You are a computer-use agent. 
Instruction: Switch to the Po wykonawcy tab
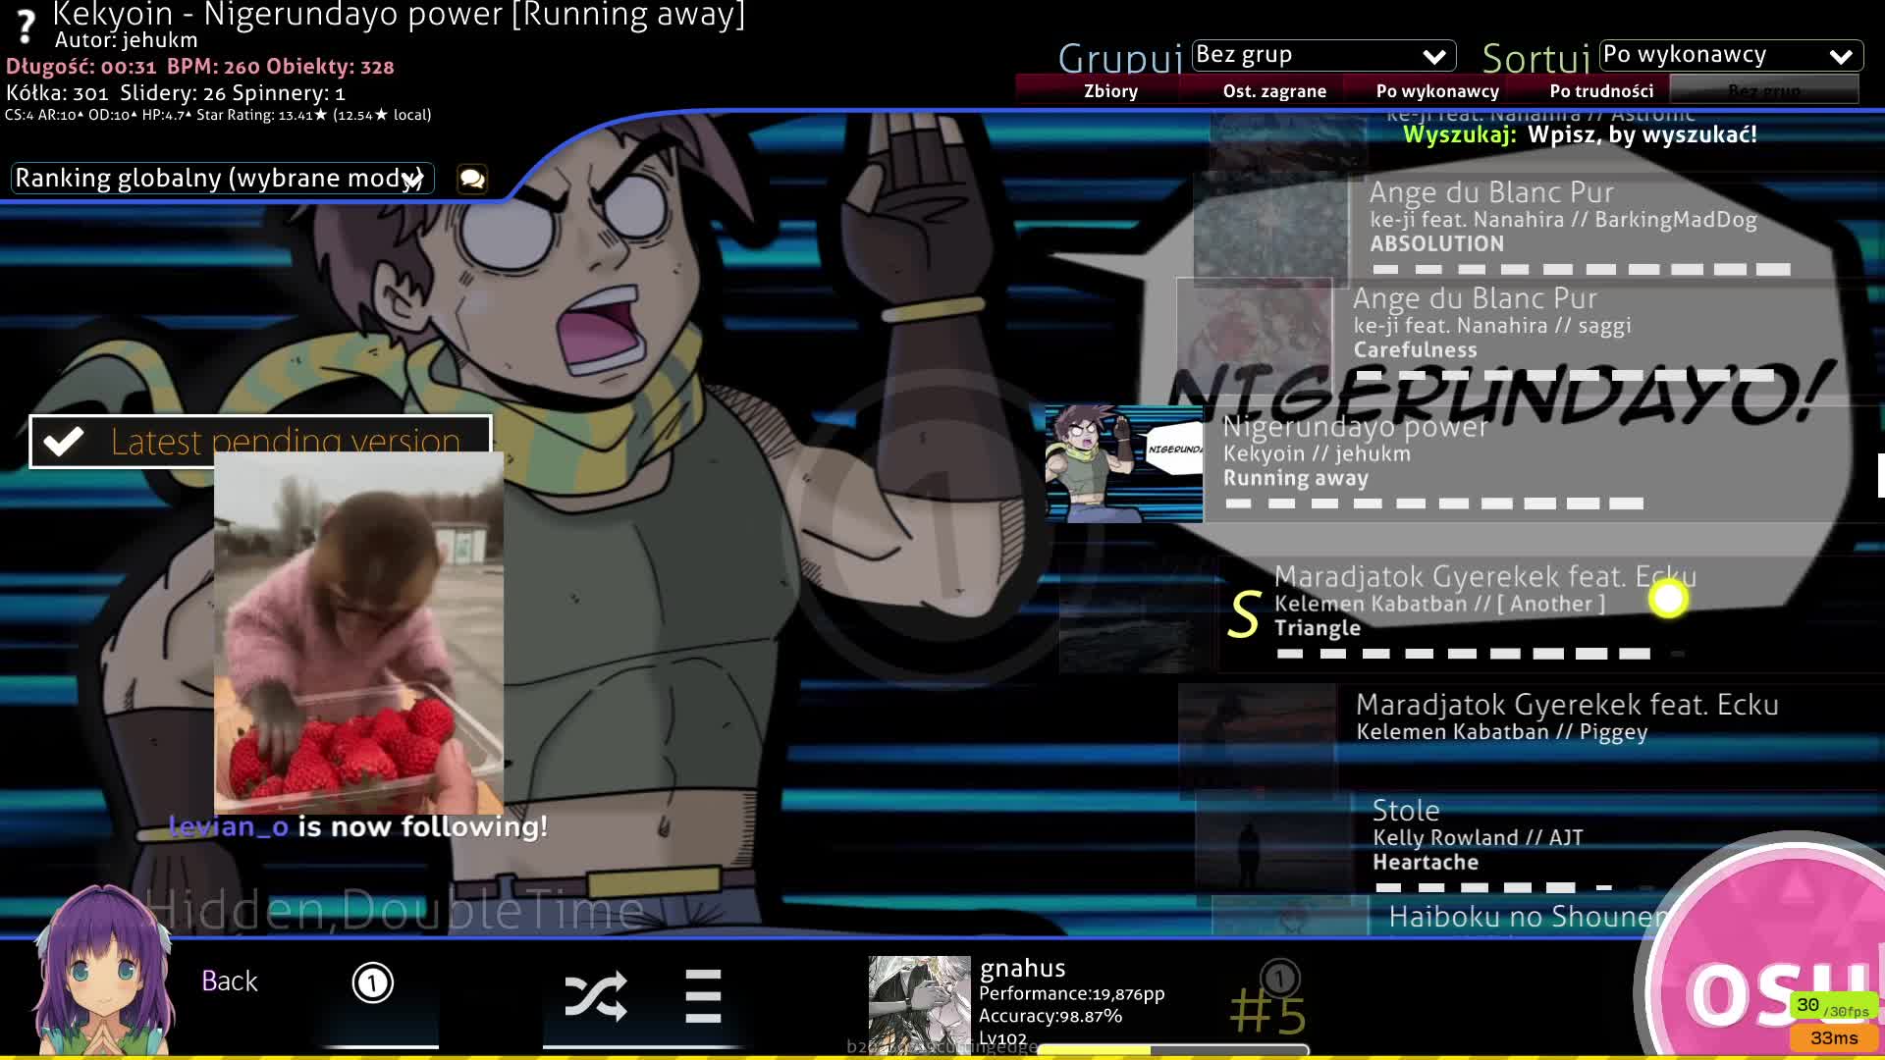click(x=1437, y=91)
